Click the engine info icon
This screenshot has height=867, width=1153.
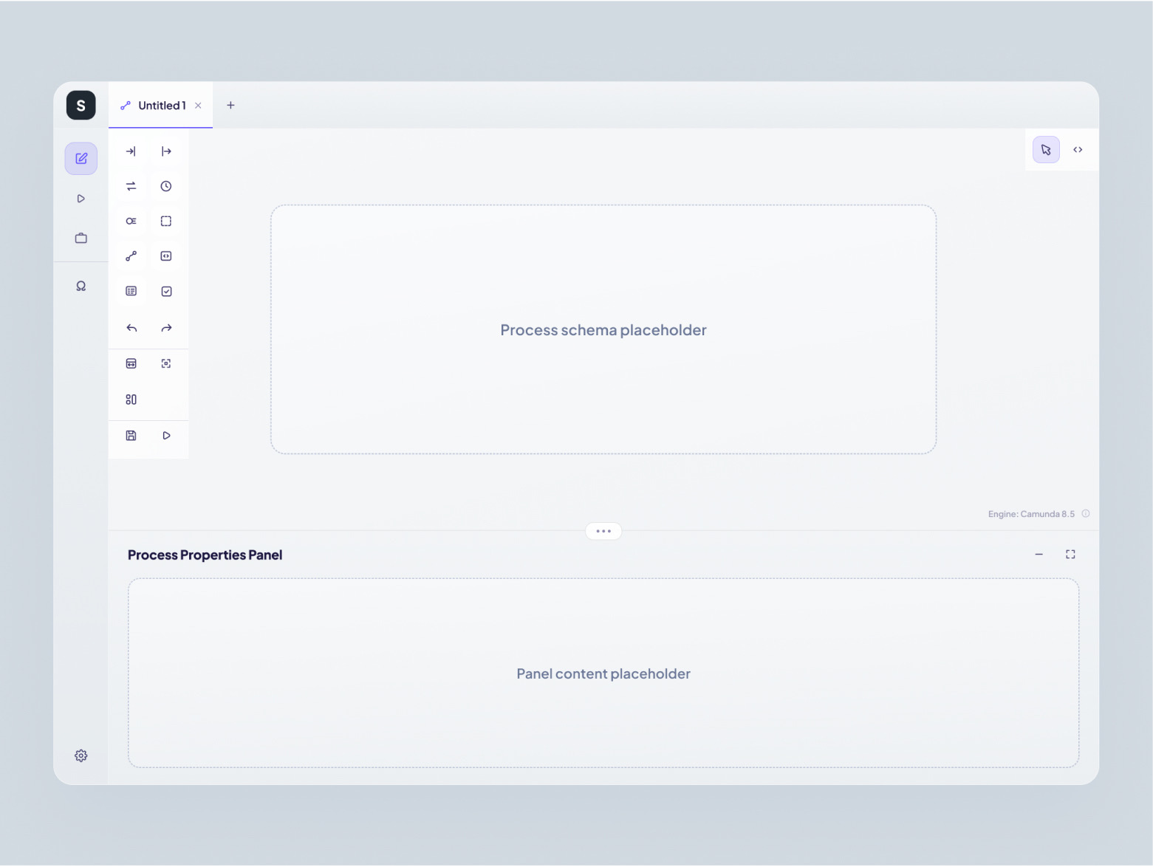pos(1086,514)
